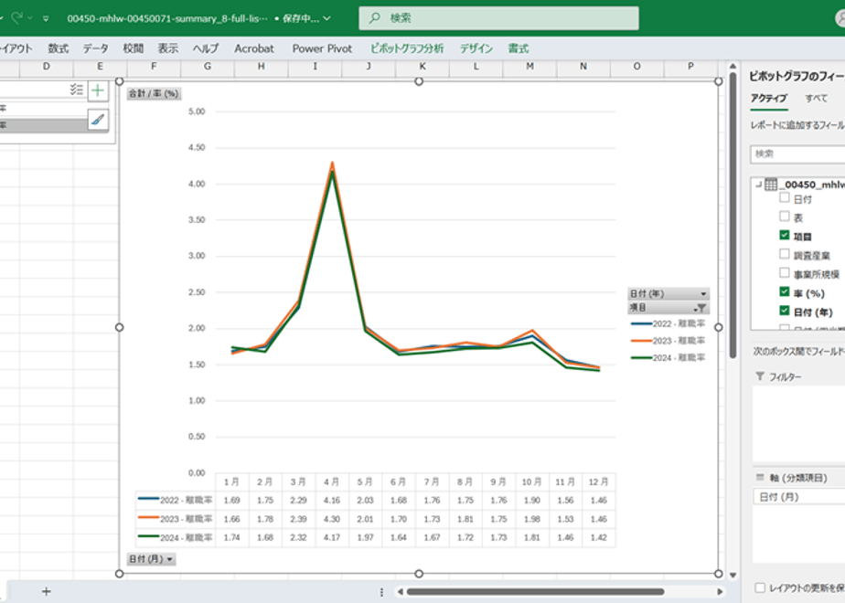Switch to the 表示 ribbon tab

[x=168, y=48]
